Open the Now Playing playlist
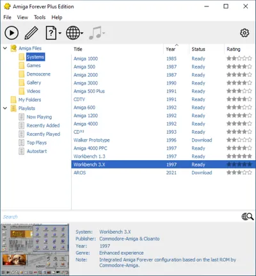Image resolution: width=256 pixels, height=276 pixels. [x=39, y=117]
